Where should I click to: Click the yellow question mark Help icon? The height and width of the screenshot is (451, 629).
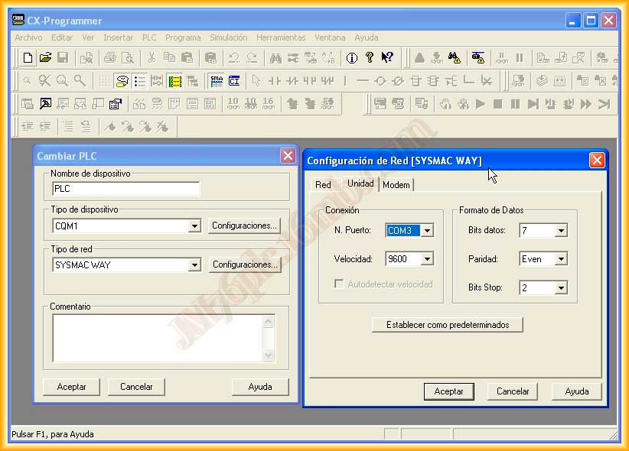tap(370, 57)
